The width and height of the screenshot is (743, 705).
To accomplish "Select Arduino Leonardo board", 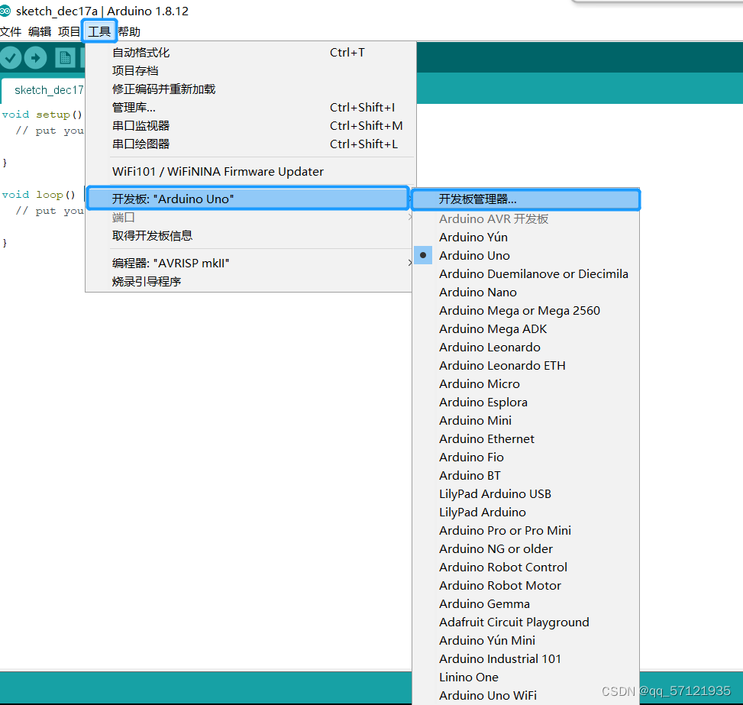I will [x=526, y=347].
